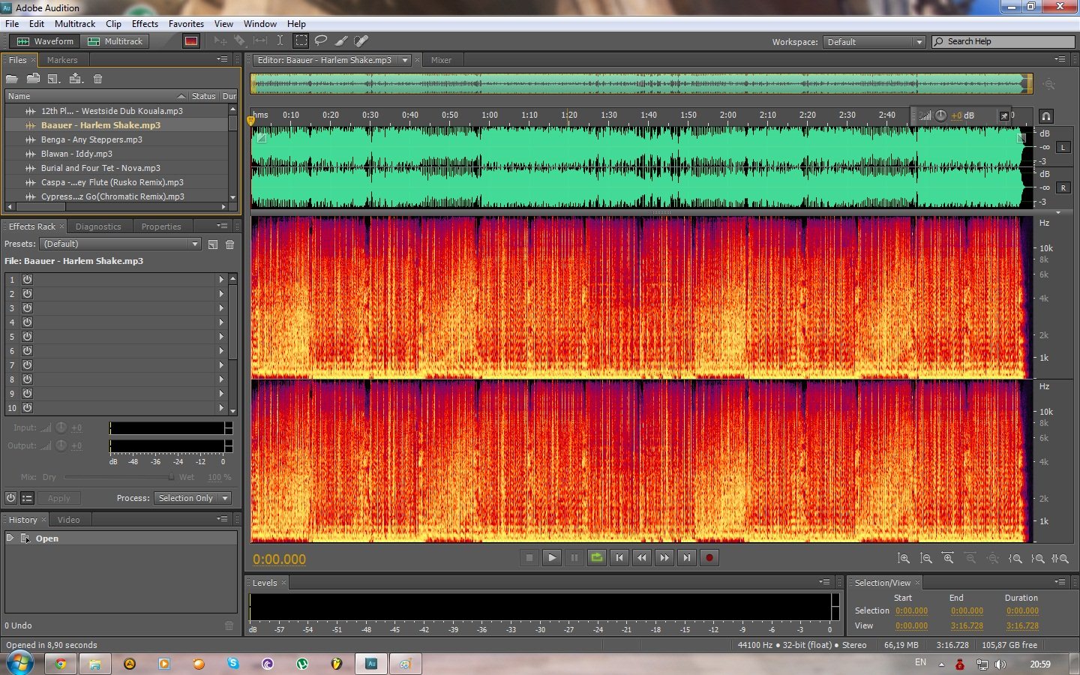Viewport: 1080px width, 675px height.
Task: Open the Levels panel options menu
Action: click(824, 582)
